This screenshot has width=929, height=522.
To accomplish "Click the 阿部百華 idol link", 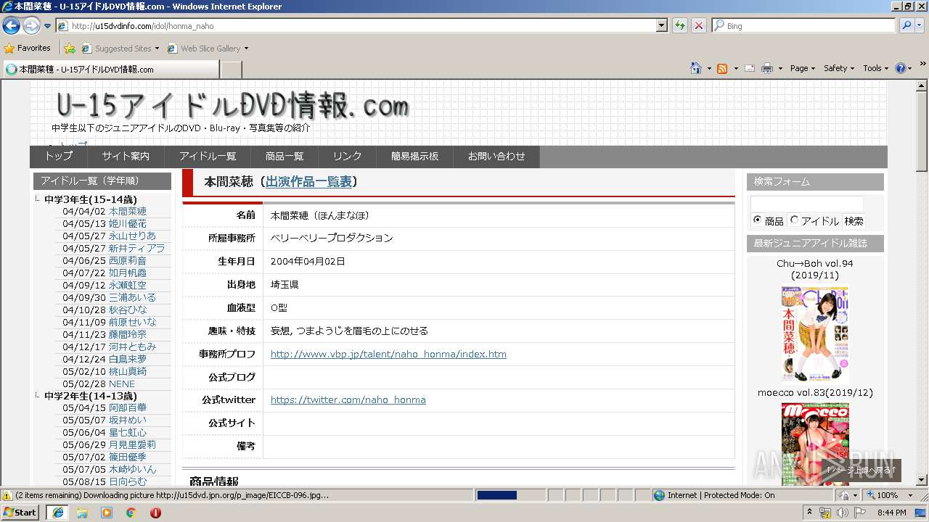I will pos(128,408).
